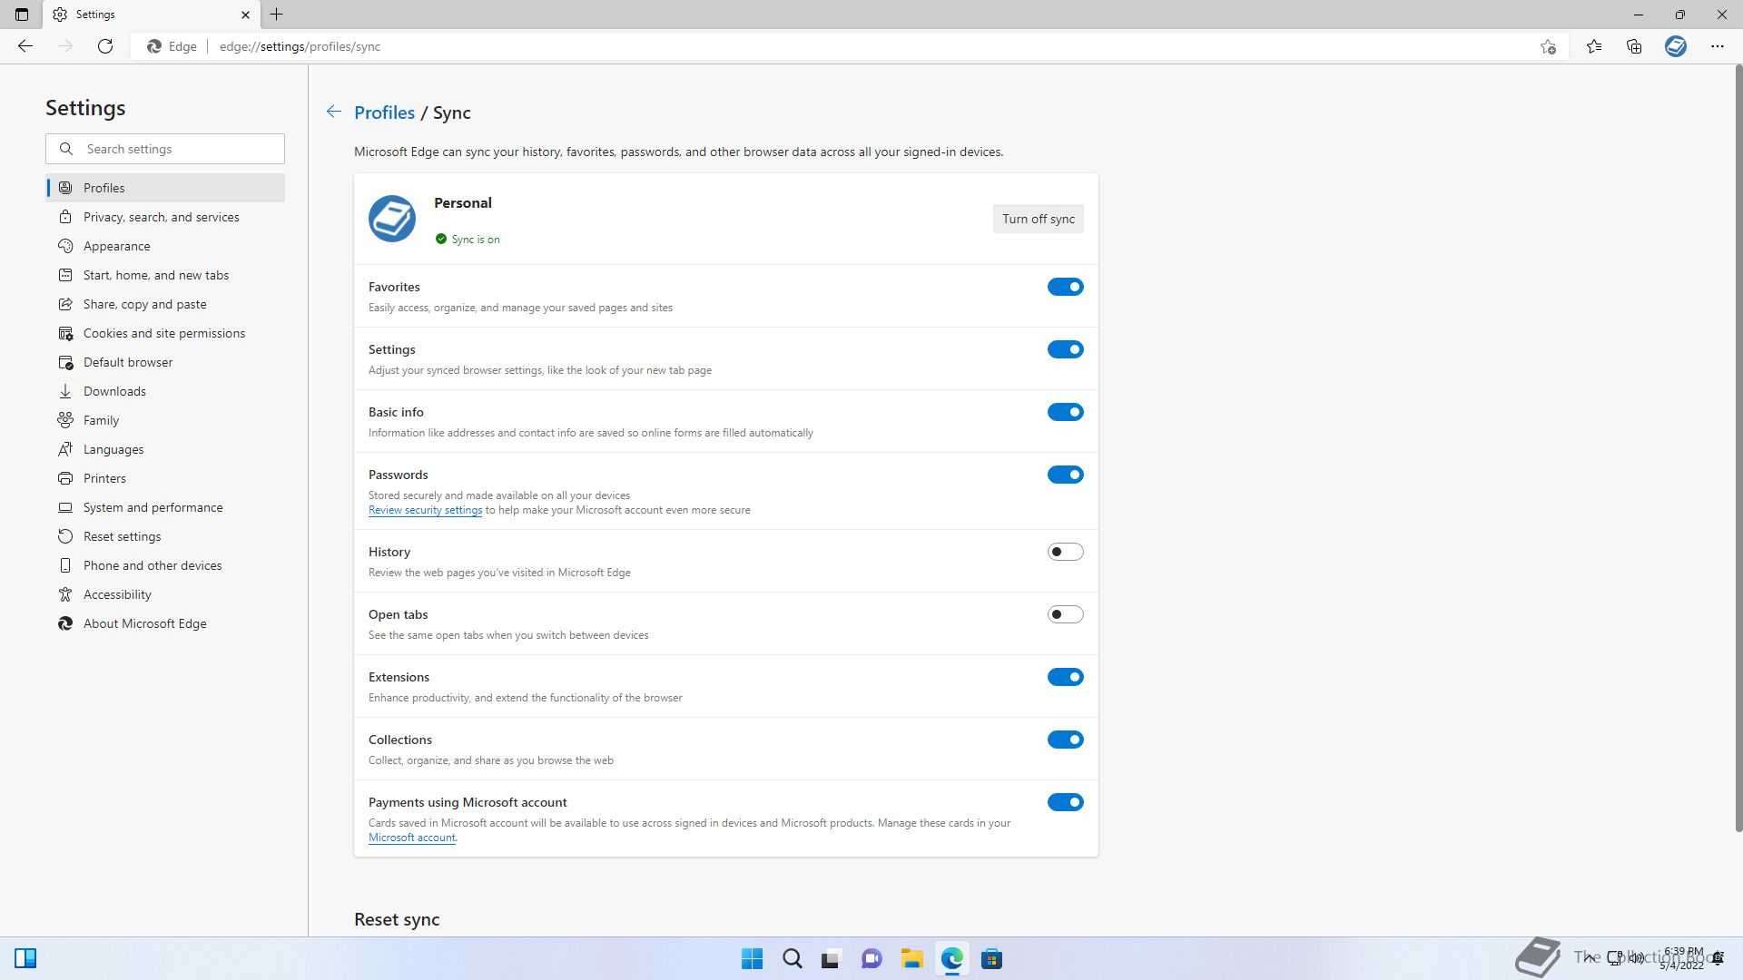The height and width of the screenshot is (980, 1743).
Task: Disable Extensions sync toggle
Action: [x=1065, y=677]
